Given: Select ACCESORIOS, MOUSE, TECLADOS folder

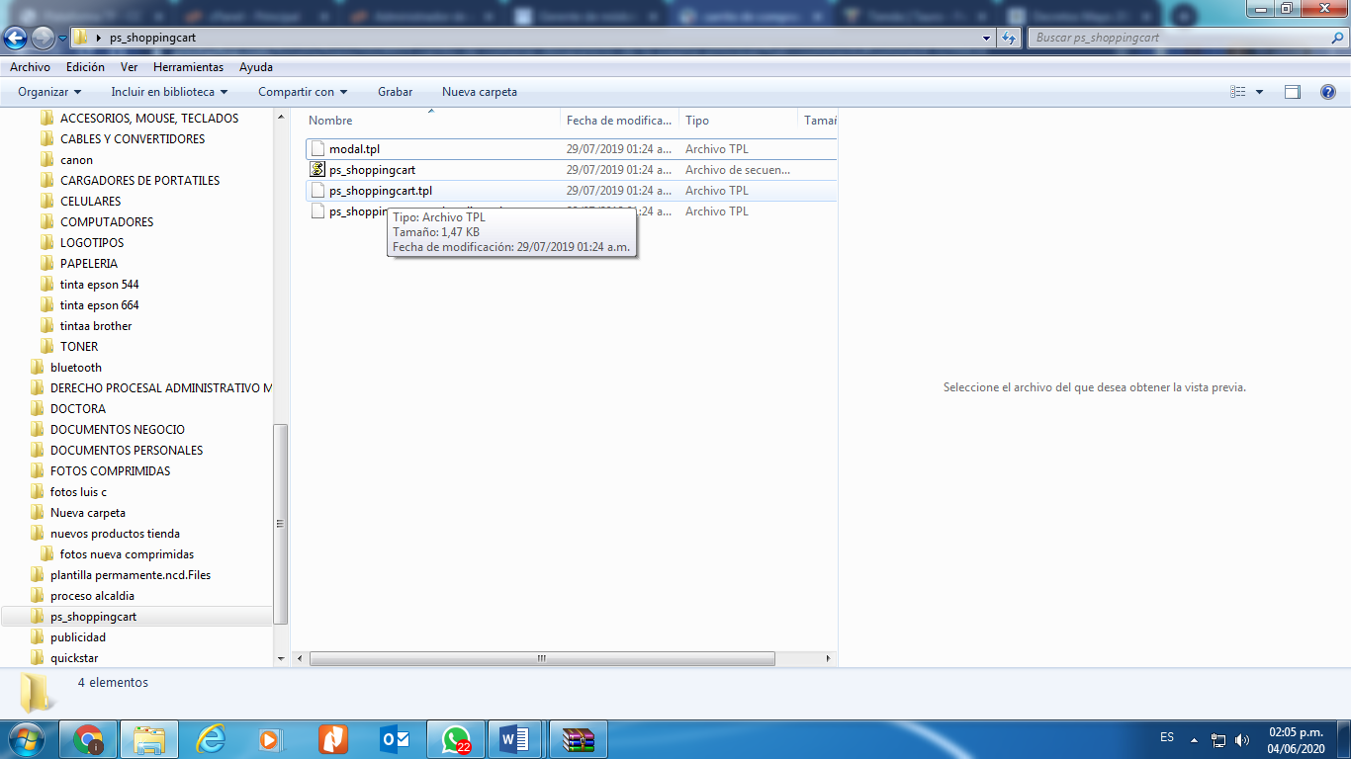Looking at the screenshot, I should point(149,119).
